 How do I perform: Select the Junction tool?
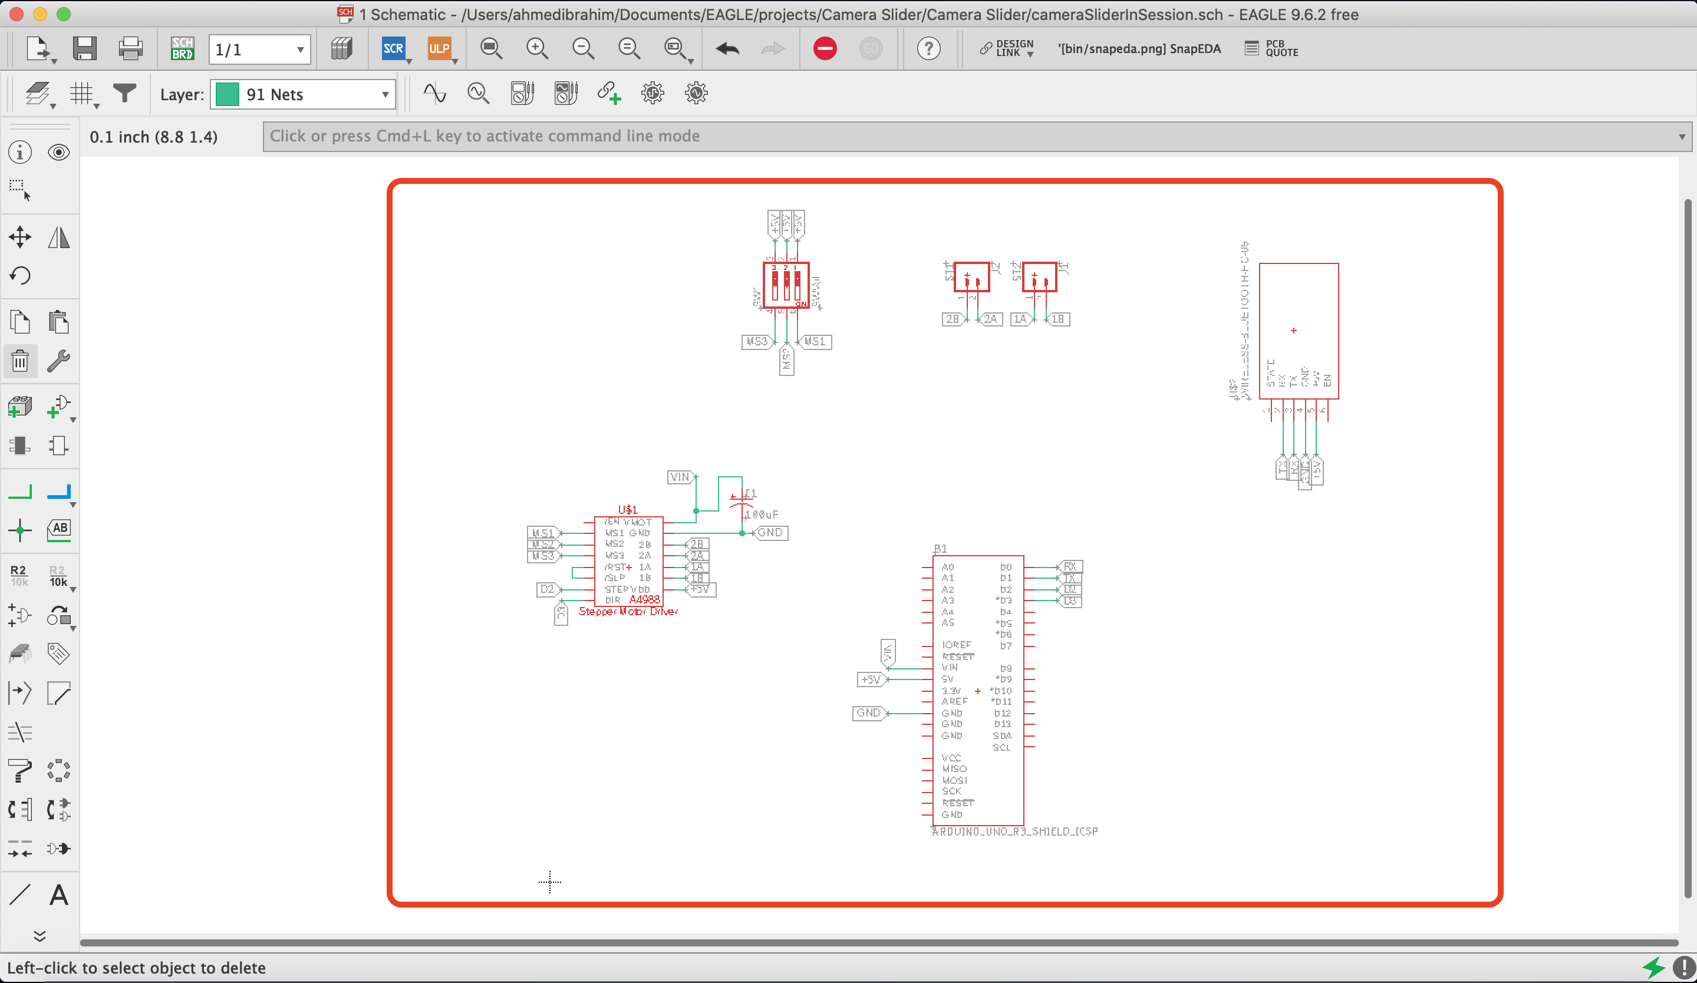coord(19,530)
